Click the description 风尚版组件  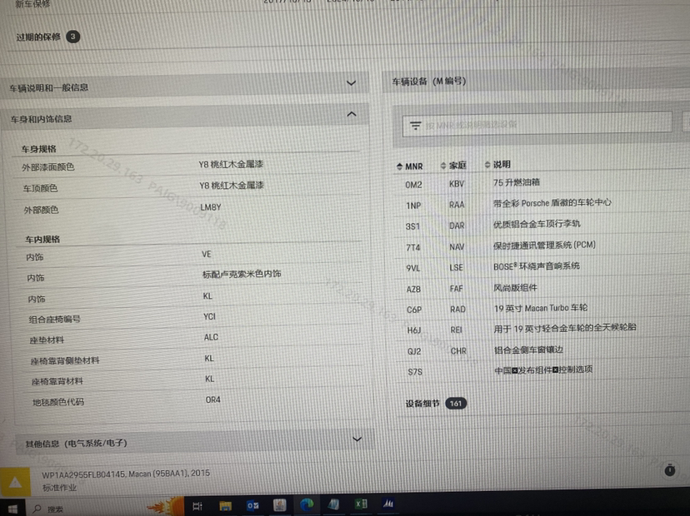point(515,288)
